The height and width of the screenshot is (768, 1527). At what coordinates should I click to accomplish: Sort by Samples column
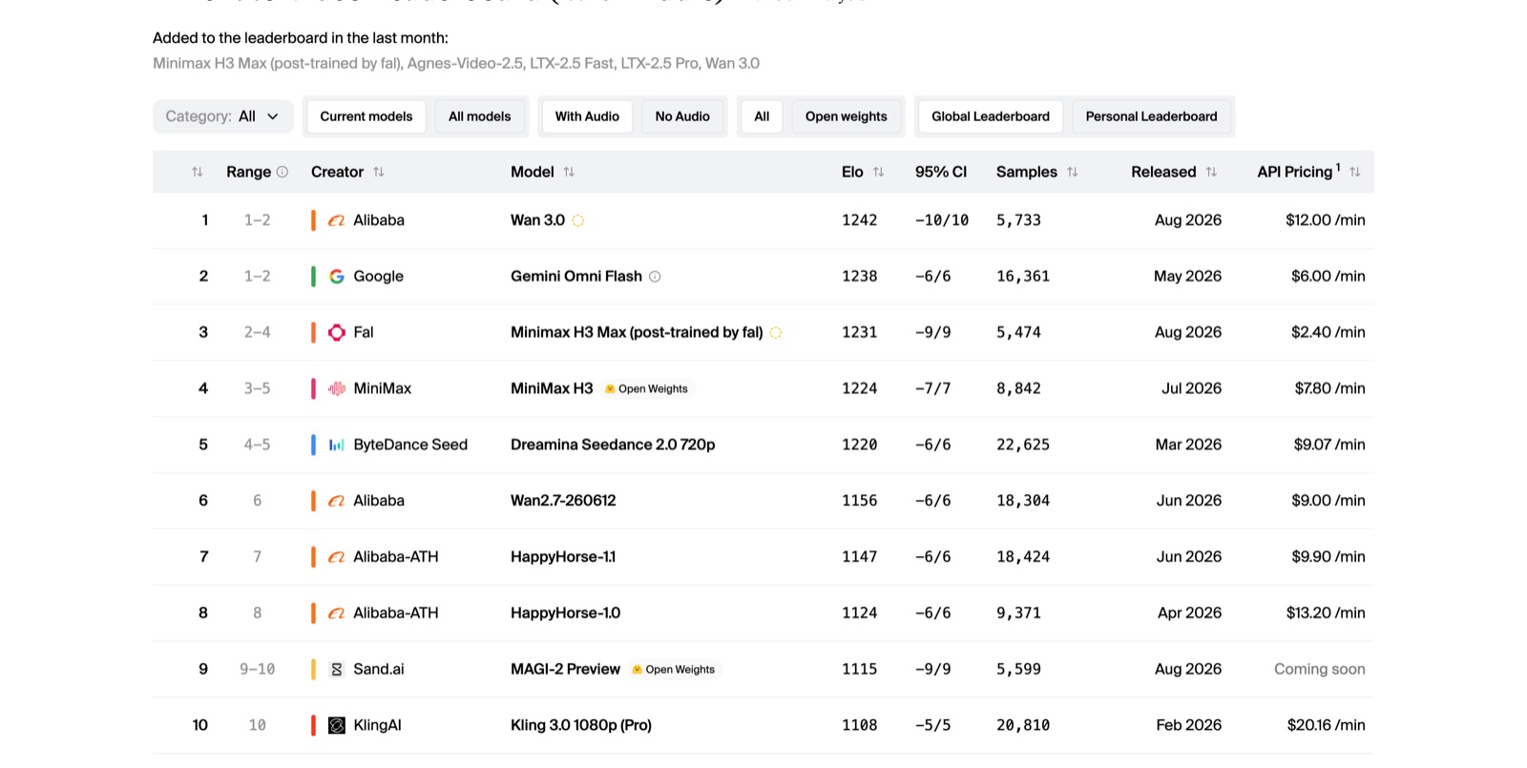1073,172
